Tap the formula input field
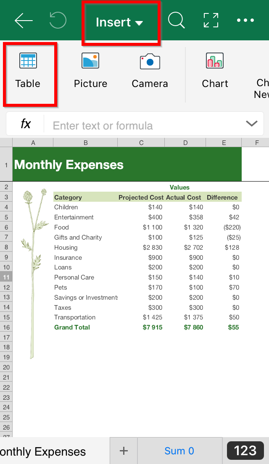Image resolution: width=269 pixels, height=464 pixels. coord(143,125)
